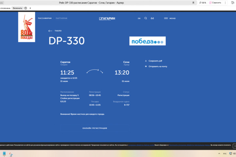236x157 pixels.
Task: Switch the РУС keyboard language indicator
Action: (x=225, y=153)
